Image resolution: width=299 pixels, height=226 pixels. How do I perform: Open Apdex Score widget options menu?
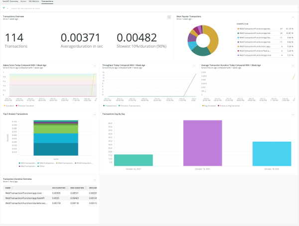[x=95, y=65]
